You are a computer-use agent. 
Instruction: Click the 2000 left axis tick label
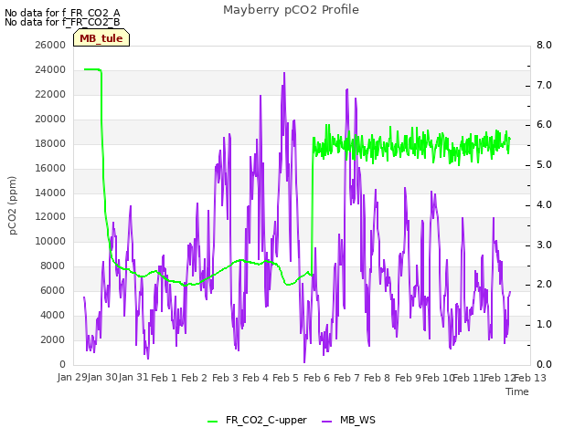point(53,339)
